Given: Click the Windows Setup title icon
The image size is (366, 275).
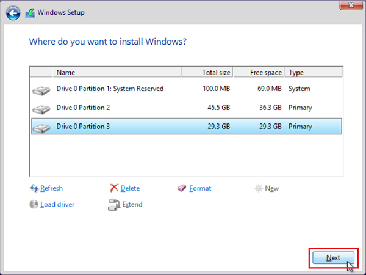Looking at the screenshot, I should [31, 12].
